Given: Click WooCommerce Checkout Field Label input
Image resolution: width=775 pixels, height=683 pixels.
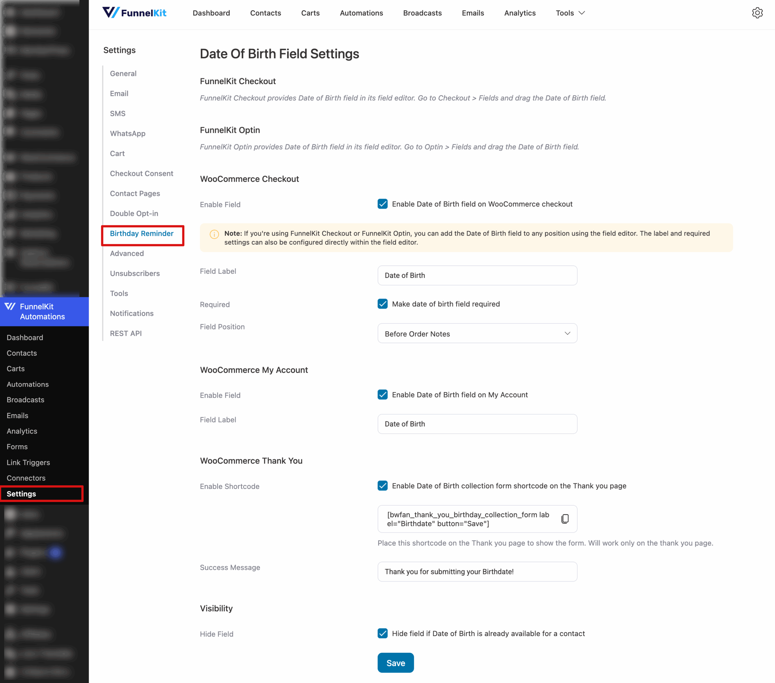Looking at the screenshot, I should (477, 275).
